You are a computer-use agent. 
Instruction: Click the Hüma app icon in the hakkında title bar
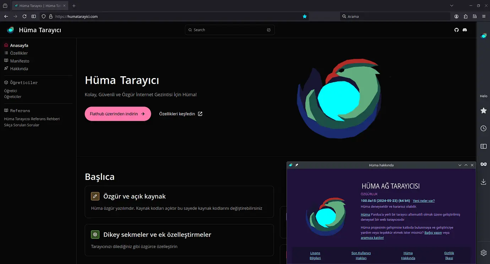[291, 165]
